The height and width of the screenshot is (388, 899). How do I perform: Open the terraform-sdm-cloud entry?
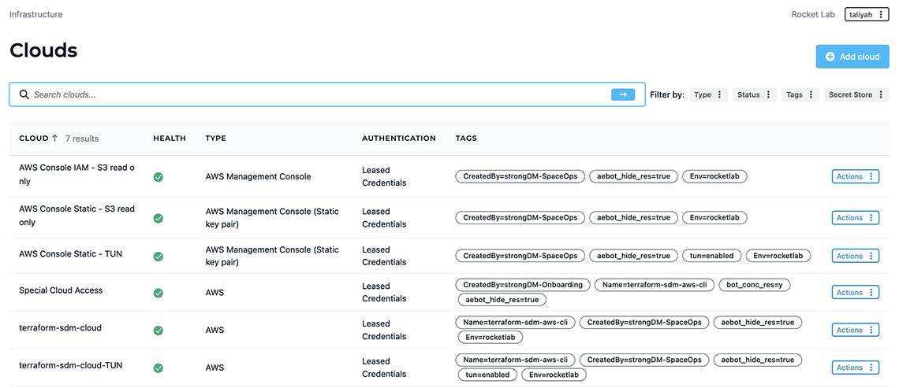pos(60,328)
